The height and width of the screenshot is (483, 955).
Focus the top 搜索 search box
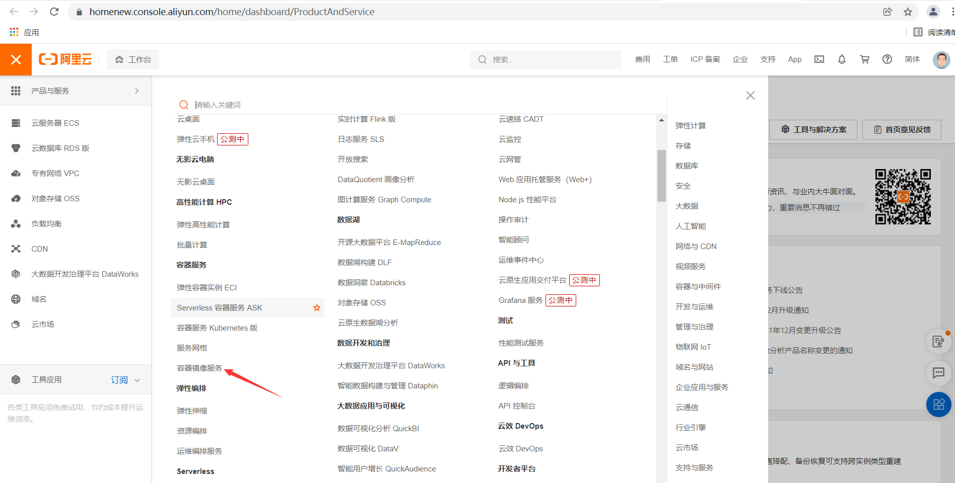click(x=545, y=59)
